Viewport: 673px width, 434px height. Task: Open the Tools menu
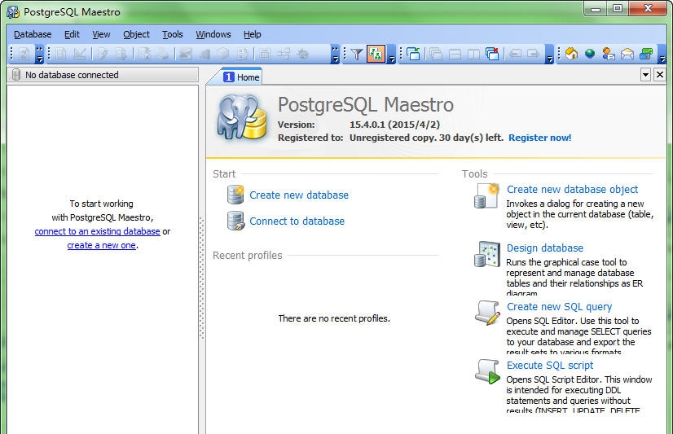[172, 34]
